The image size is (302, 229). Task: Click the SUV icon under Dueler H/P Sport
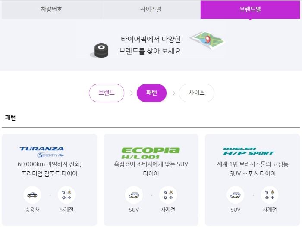[236, 195]
